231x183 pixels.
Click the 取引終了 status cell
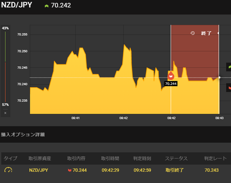175,170
